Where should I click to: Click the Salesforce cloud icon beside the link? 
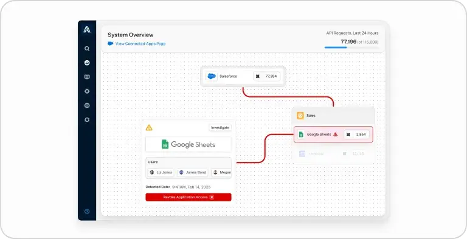pos(111,44)
